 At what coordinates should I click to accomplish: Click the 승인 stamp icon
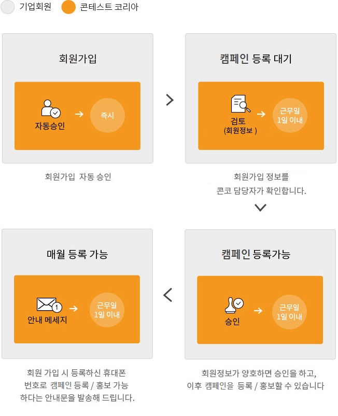(x=234, y=305)
